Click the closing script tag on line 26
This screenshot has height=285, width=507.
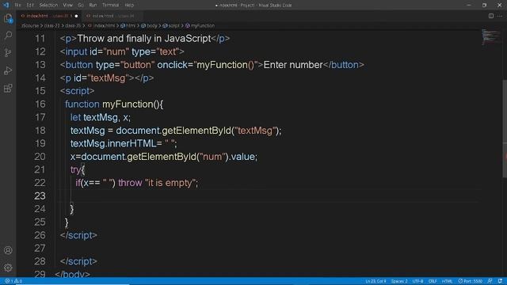click(x=78, y=235)
